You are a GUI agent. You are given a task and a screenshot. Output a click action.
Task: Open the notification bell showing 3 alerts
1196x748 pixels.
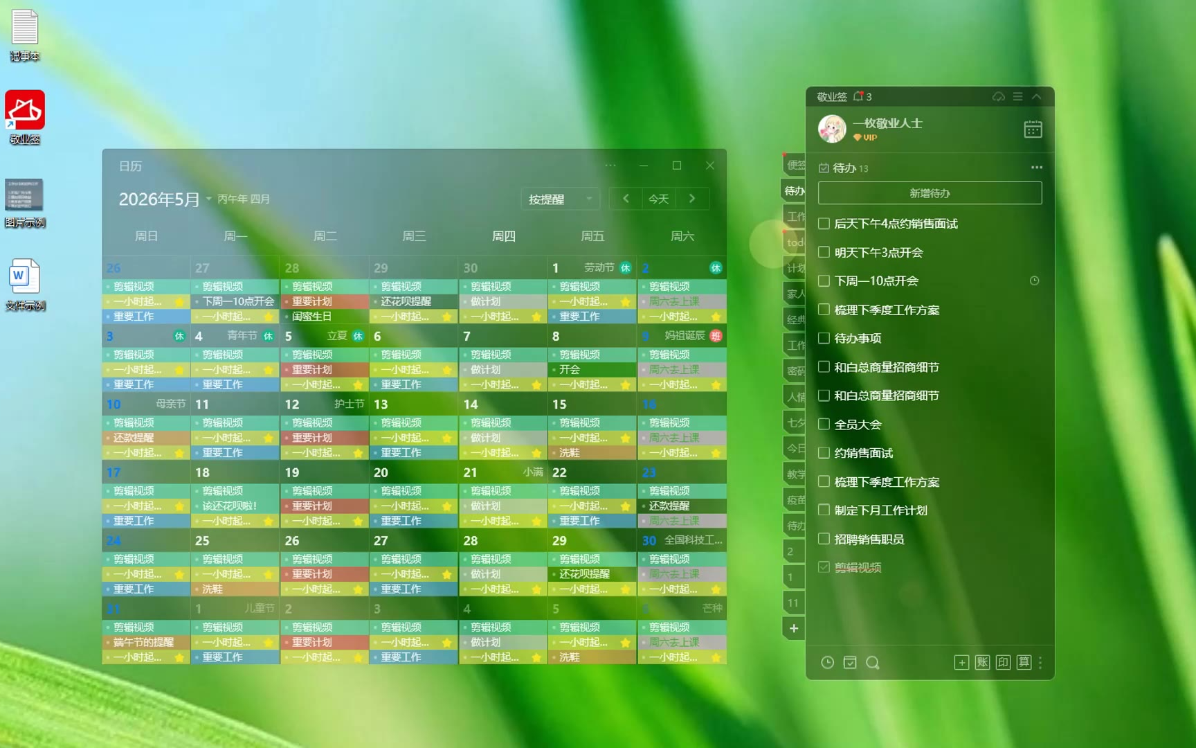tap(859, 97)
